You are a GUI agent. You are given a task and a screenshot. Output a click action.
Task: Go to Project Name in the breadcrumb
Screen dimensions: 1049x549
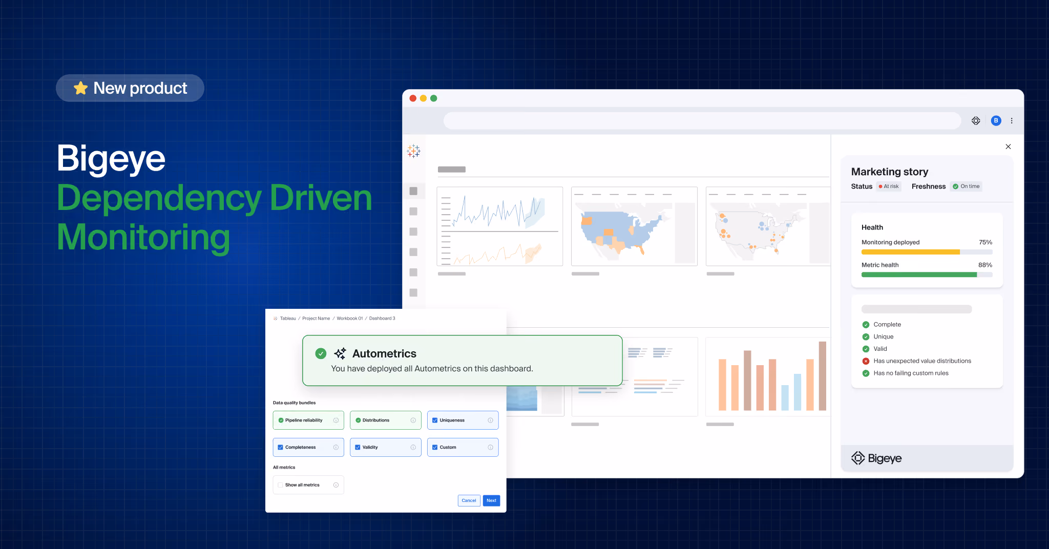(316, 319)
